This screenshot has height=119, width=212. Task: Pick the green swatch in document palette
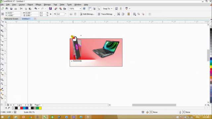click(x=37, y=108)
